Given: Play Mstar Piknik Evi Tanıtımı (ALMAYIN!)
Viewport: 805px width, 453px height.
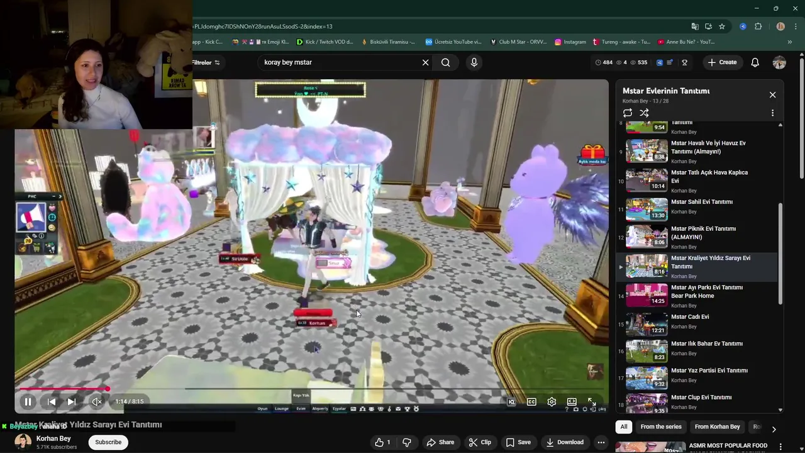Looking at the screenshot, I should click(x=698, y=237).
